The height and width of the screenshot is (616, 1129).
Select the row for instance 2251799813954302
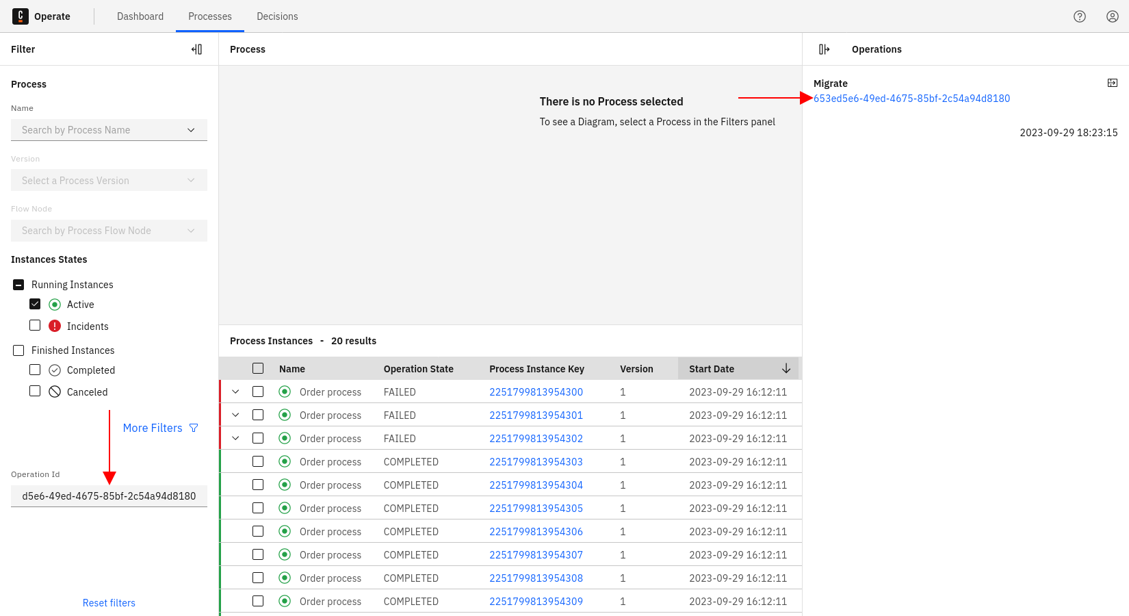(x=258, y=438)
